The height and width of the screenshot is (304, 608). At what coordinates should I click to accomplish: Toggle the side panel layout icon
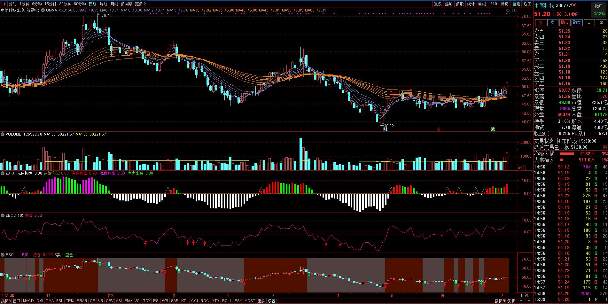pos(514,11)
